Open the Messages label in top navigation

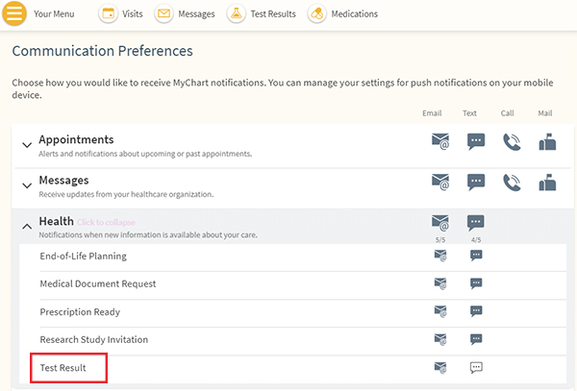pyautogui.click(x=196, y=14)
